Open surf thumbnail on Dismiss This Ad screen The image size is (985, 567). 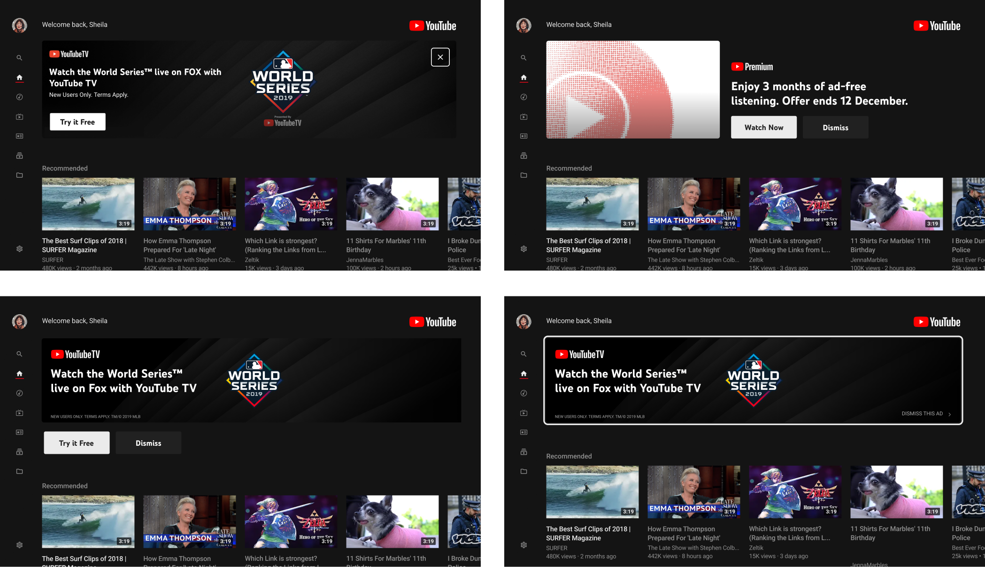point(592,492)
